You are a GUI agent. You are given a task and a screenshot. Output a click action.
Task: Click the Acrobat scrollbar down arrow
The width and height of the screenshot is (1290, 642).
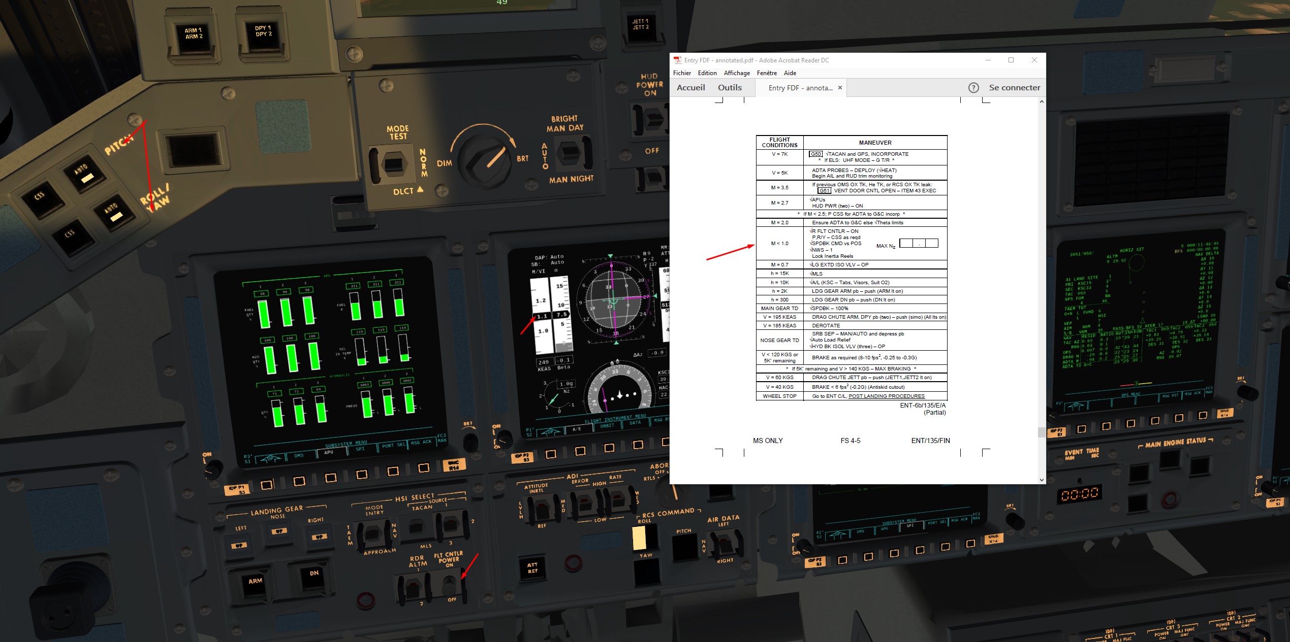pyautogui.click(x=1042, y=480)
